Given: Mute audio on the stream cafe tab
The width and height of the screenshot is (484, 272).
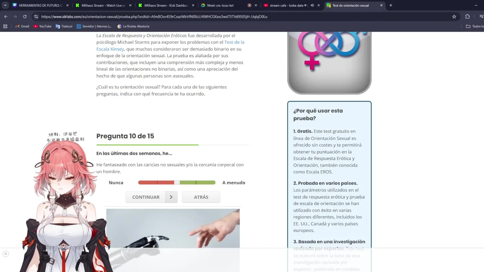Looking at the screenshot, I should pyautogui.click(x=312, y=5).
